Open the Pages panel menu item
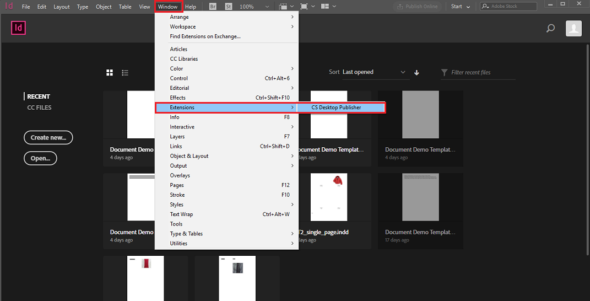The width and height of the screenshot is (590, 301). (x=226, y=185)
